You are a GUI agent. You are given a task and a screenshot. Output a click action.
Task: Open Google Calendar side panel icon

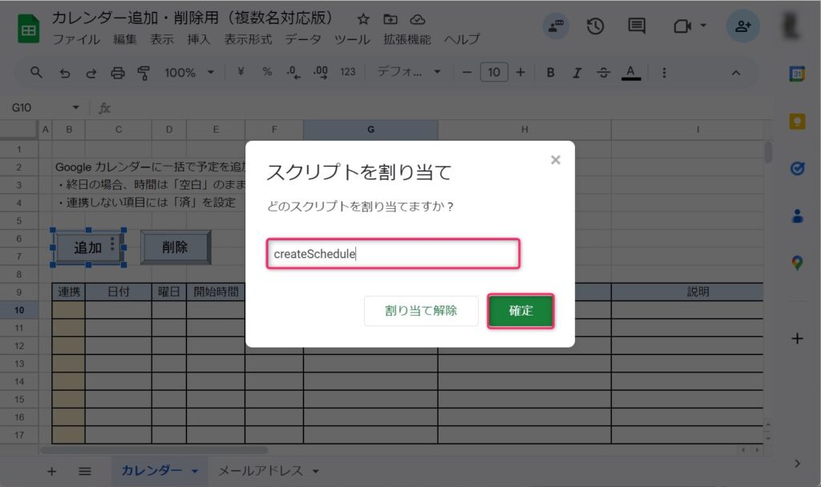[797, 74]
